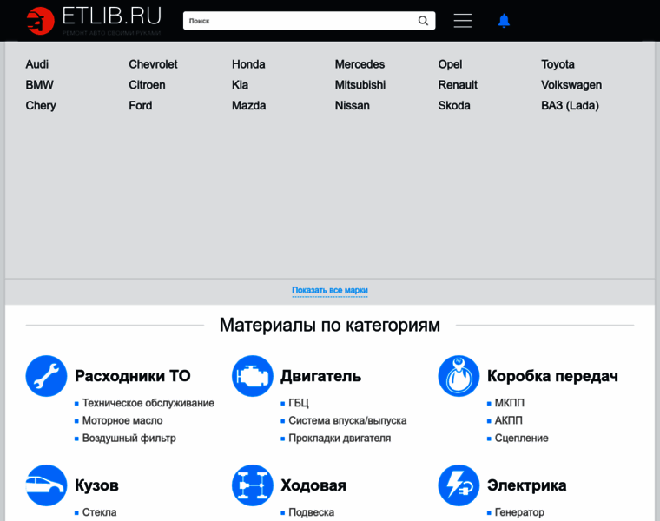Viewport: 660px width, 521px height.
Task: Click the lightning plug icon for Электрика
Action: tap(459, 485)
